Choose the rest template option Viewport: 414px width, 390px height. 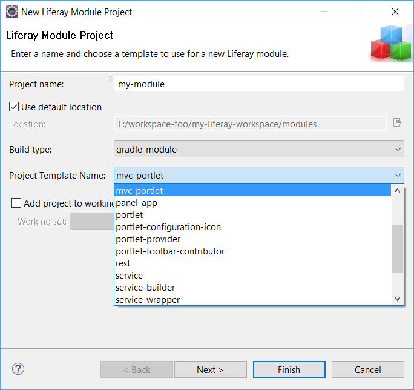coord(253,263)
